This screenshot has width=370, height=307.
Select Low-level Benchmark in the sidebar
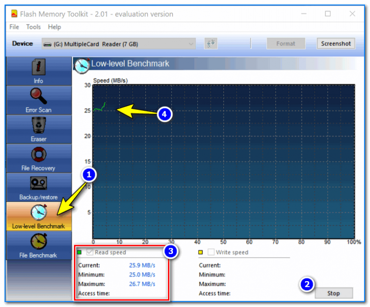[39, 217]
